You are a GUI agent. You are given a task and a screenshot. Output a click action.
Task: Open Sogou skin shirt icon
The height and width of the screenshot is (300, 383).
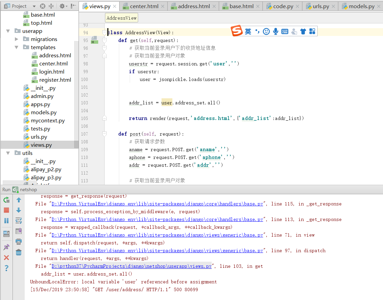pyautogui.click(x=303, y=31)
